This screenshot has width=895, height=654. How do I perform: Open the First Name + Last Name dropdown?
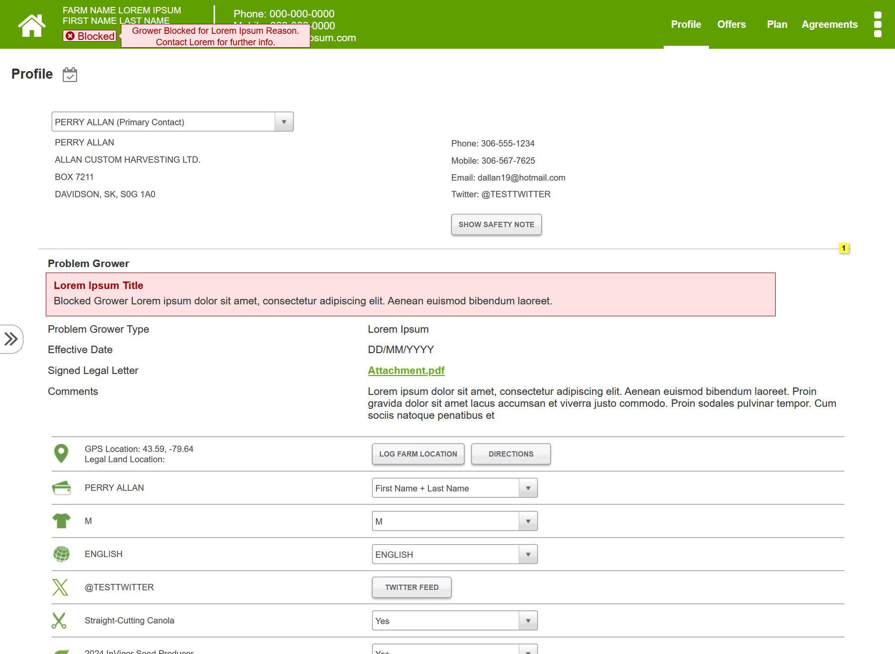click(454, 488)
